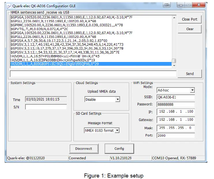
Task: Click the log scrollbar up arrow
Action: (174, 18)
